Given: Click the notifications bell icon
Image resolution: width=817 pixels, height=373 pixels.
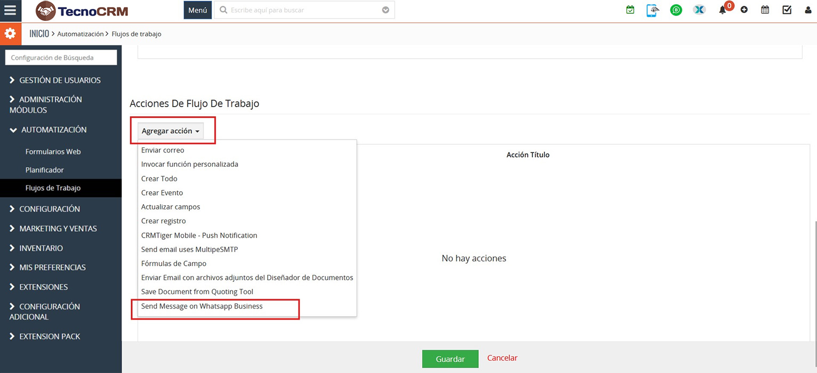Looking at the screenshot, I should click(x=723, y=10).
